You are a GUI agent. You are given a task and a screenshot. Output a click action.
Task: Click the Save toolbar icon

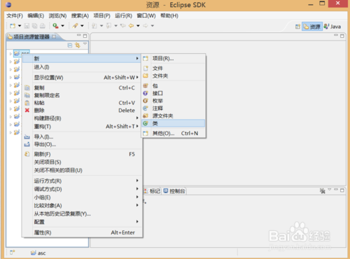point(27,26)
